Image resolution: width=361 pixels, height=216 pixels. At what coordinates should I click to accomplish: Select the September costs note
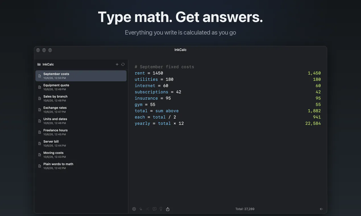(81, 76)
